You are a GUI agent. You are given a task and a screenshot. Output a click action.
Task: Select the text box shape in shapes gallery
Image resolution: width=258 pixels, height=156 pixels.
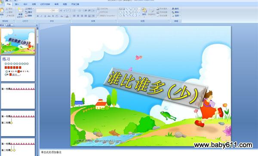pos(120,9)
